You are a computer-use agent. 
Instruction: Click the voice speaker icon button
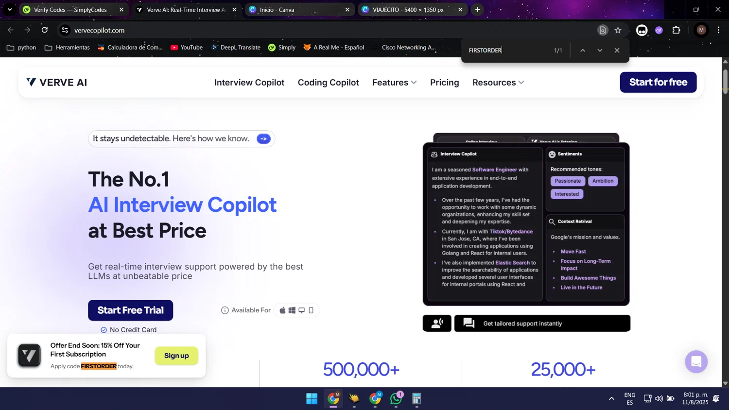(x=437, y=324)
